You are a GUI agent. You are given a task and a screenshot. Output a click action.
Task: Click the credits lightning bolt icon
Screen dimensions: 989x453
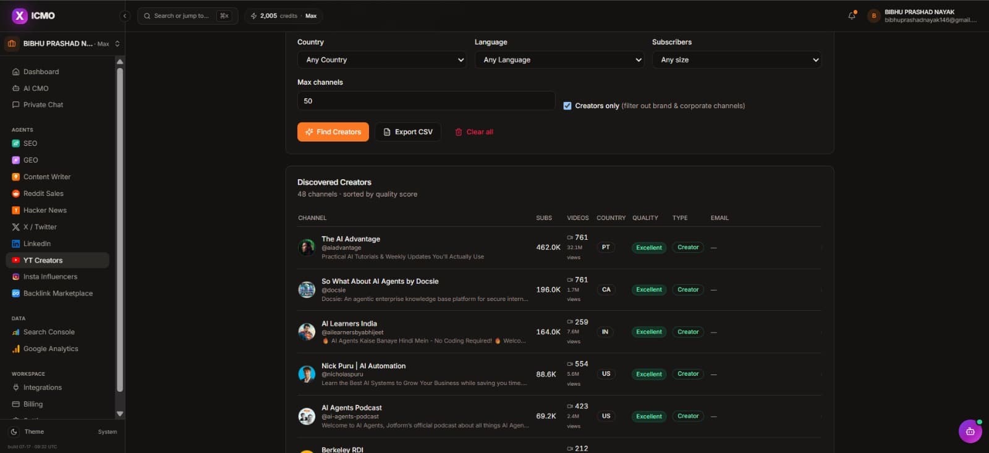point(253,16)
